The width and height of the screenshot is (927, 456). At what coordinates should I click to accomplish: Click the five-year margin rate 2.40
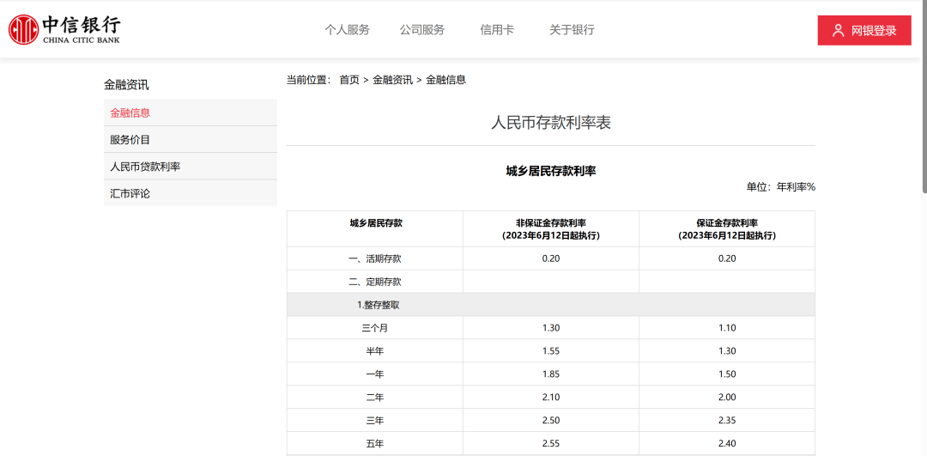[x=727, y=443]
